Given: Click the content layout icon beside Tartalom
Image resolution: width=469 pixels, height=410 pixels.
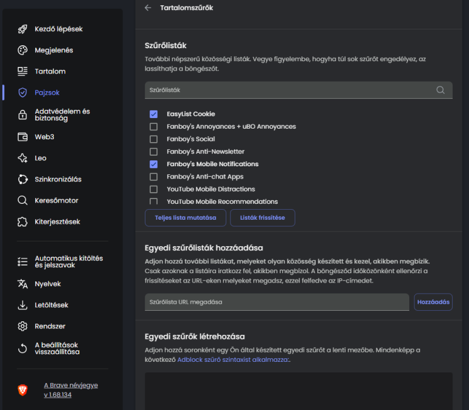Looking at the screenshot, I should coord(22,71).
